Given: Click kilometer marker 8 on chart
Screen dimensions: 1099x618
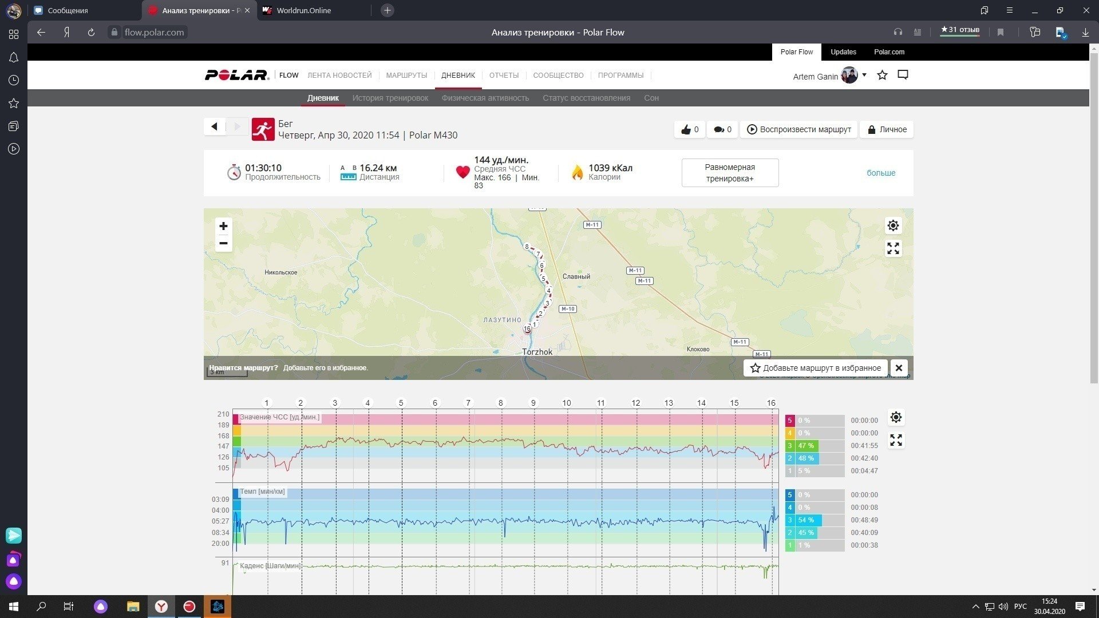Looking at the screenshot, I should coord(500,403).
